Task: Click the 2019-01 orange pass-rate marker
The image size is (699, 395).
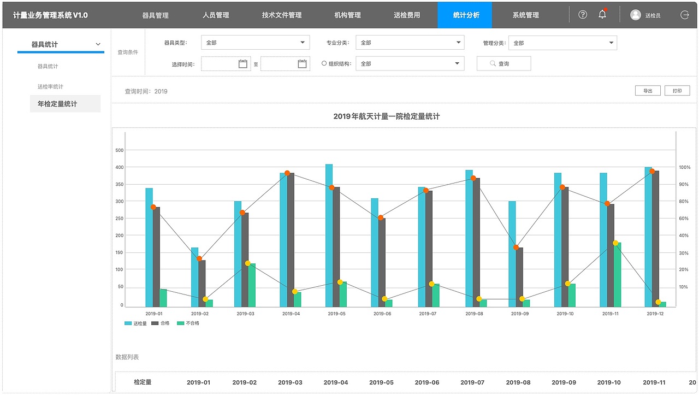Action: point(153,207)
